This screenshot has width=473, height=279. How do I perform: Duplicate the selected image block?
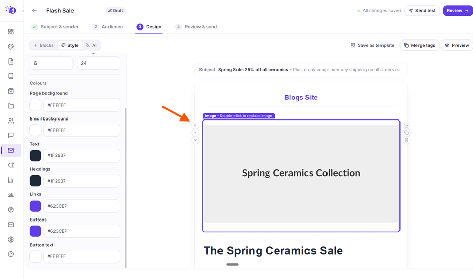coord(406,133)
